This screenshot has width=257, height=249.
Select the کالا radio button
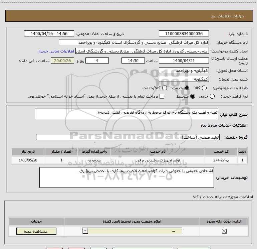(204, 88)
